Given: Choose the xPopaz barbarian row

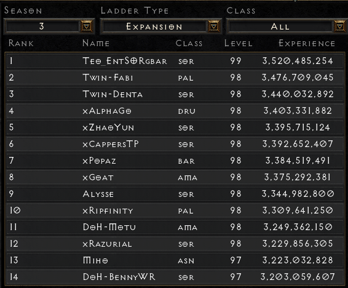Looking at the screenshot, I should click(x=175, y=161).
